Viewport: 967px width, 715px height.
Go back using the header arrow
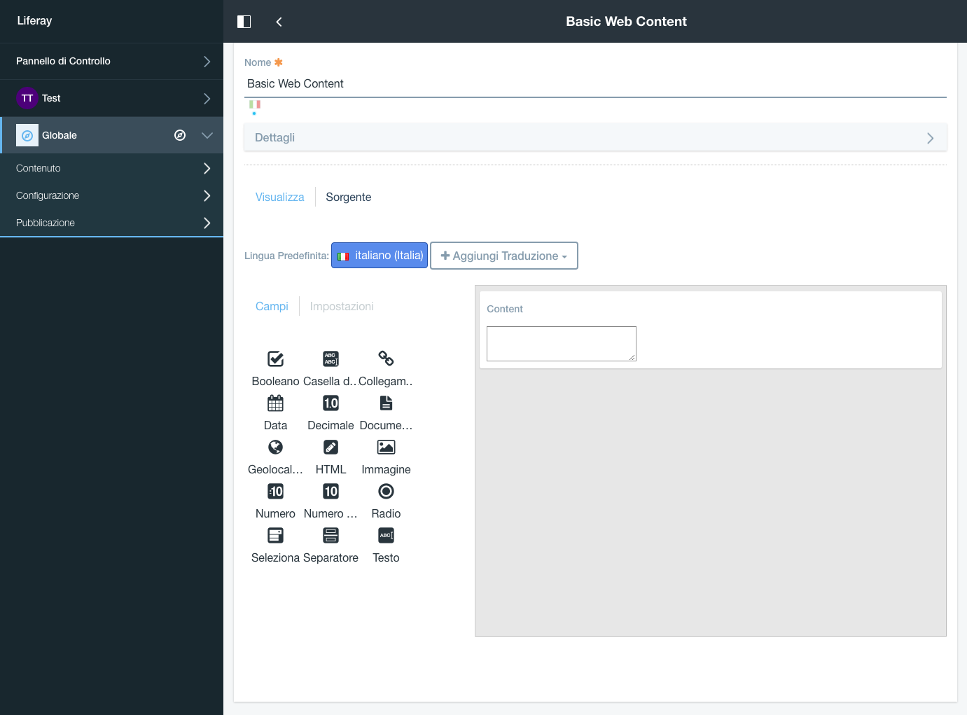[279, 22]
